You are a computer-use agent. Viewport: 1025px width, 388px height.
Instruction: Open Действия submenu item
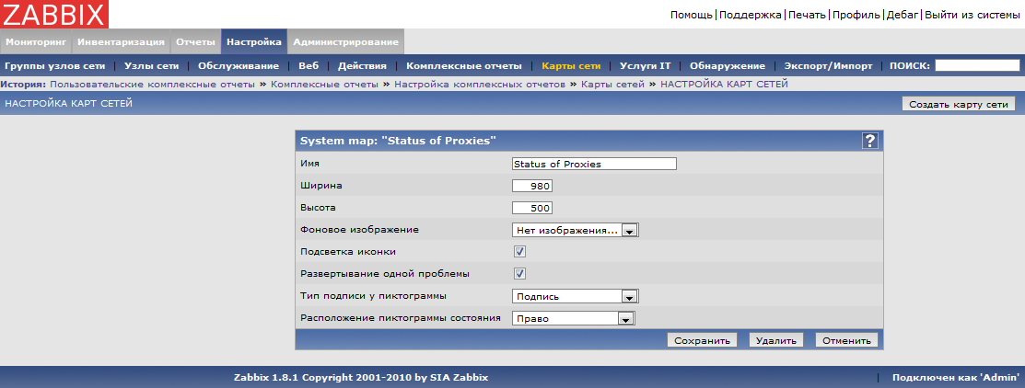(362, 66)
